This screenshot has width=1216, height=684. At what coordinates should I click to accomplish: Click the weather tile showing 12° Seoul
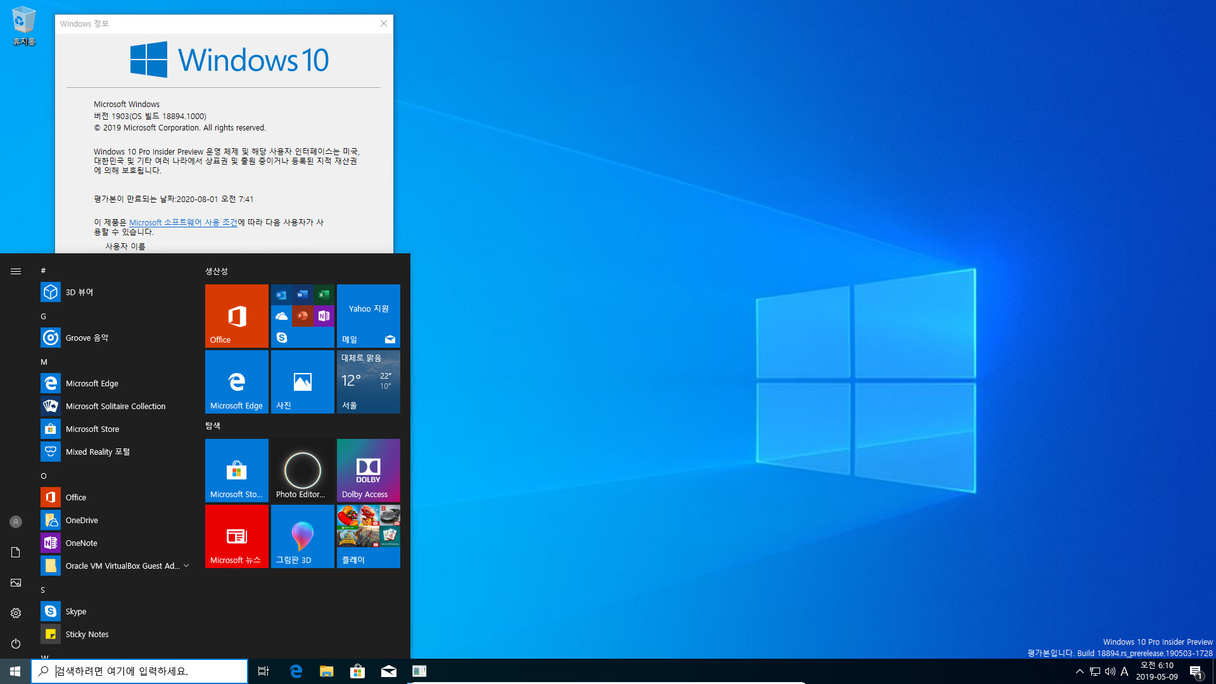367,382
